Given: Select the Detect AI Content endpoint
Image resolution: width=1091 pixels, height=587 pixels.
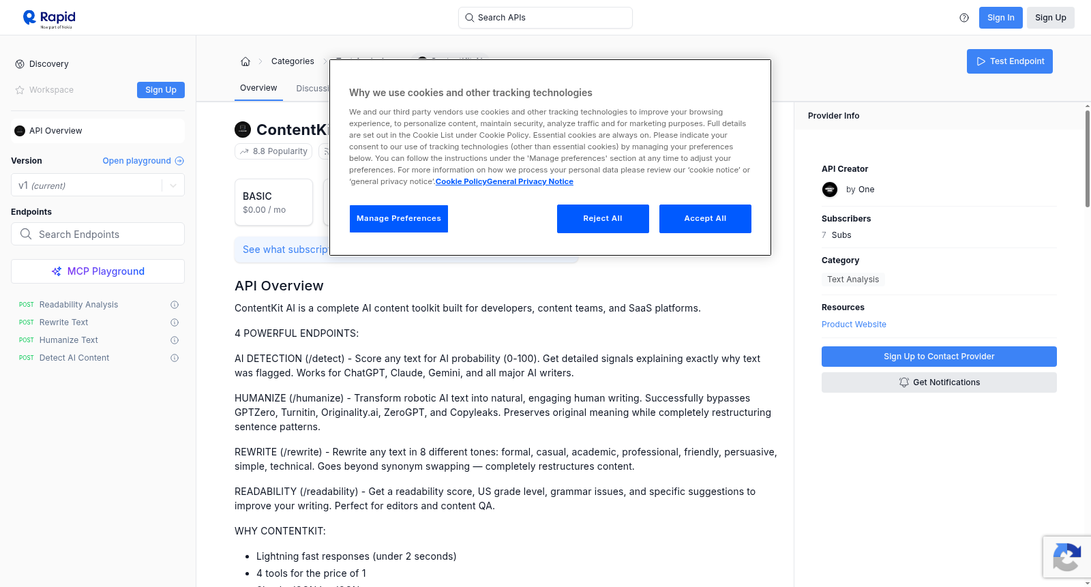Looking at the screenshot, I should tap(74, 358).
